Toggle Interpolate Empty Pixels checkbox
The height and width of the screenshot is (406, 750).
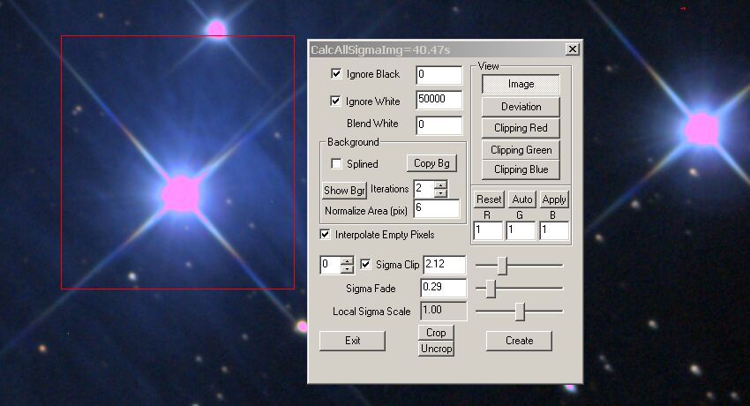click(326, 235)
